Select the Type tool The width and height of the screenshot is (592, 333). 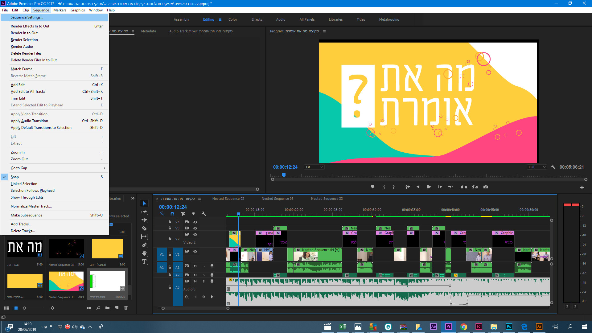click(144, 261)
